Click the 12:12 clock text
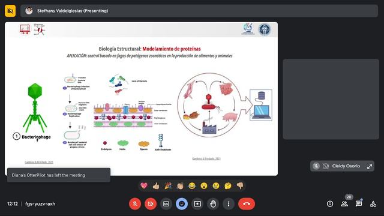 13,204
